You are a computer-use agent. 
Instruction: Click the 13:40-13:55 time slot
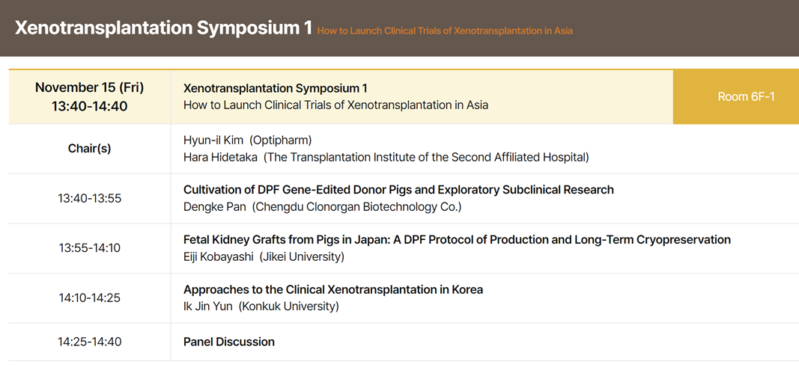click(x=90, y=198)
